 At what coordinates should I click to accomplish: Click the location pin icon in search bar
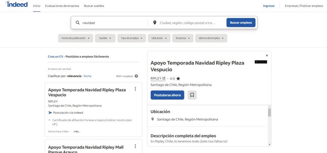155,22
